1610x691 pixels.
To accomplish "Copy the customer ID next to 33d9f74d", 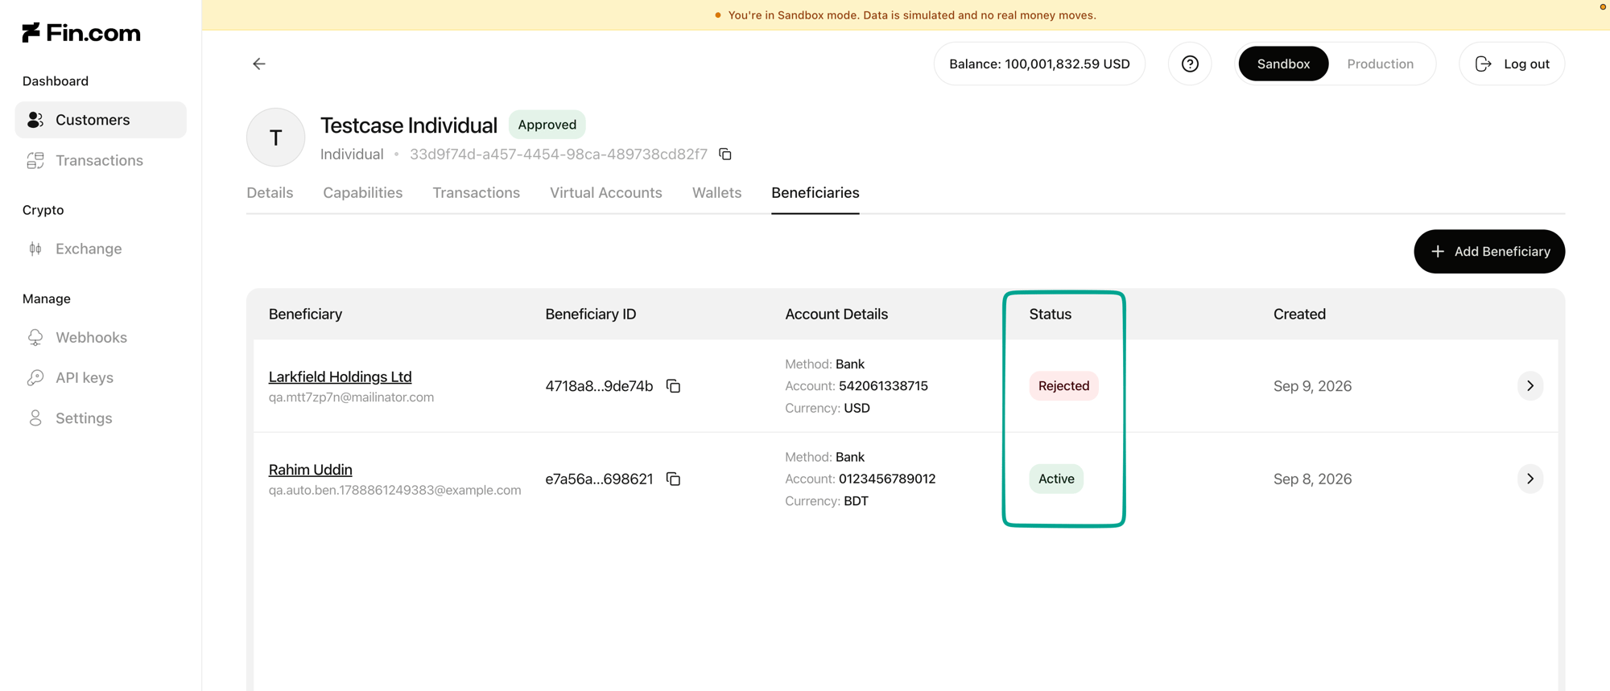I will (x=725, y=154).
